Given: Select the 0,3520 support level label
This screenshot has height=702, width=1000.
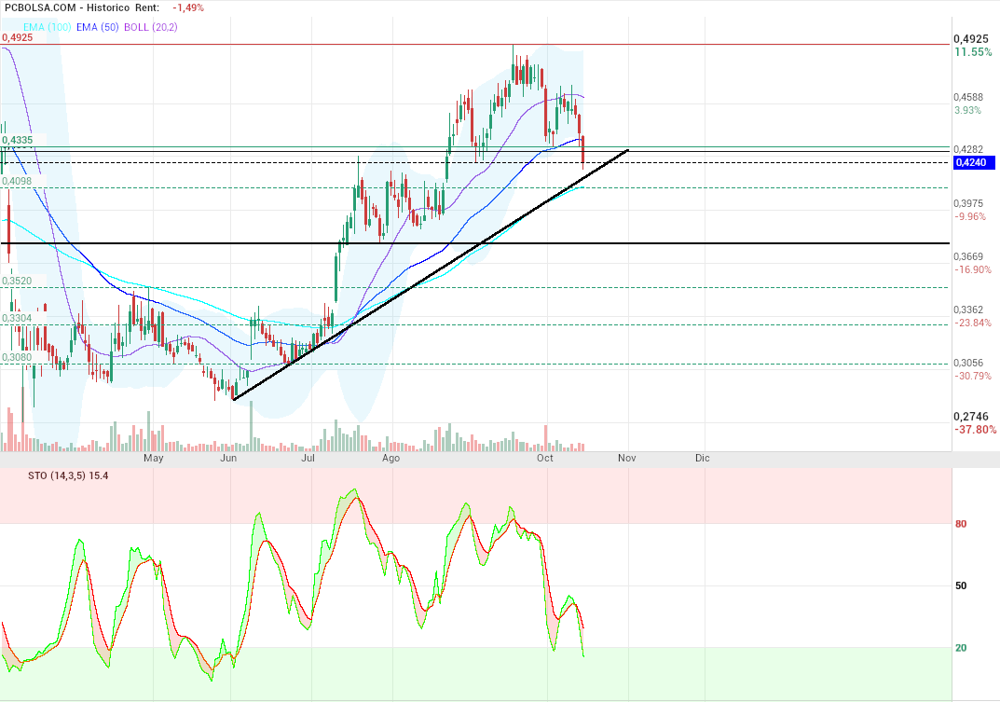Looking at the screenshot, I should (17, 281).
